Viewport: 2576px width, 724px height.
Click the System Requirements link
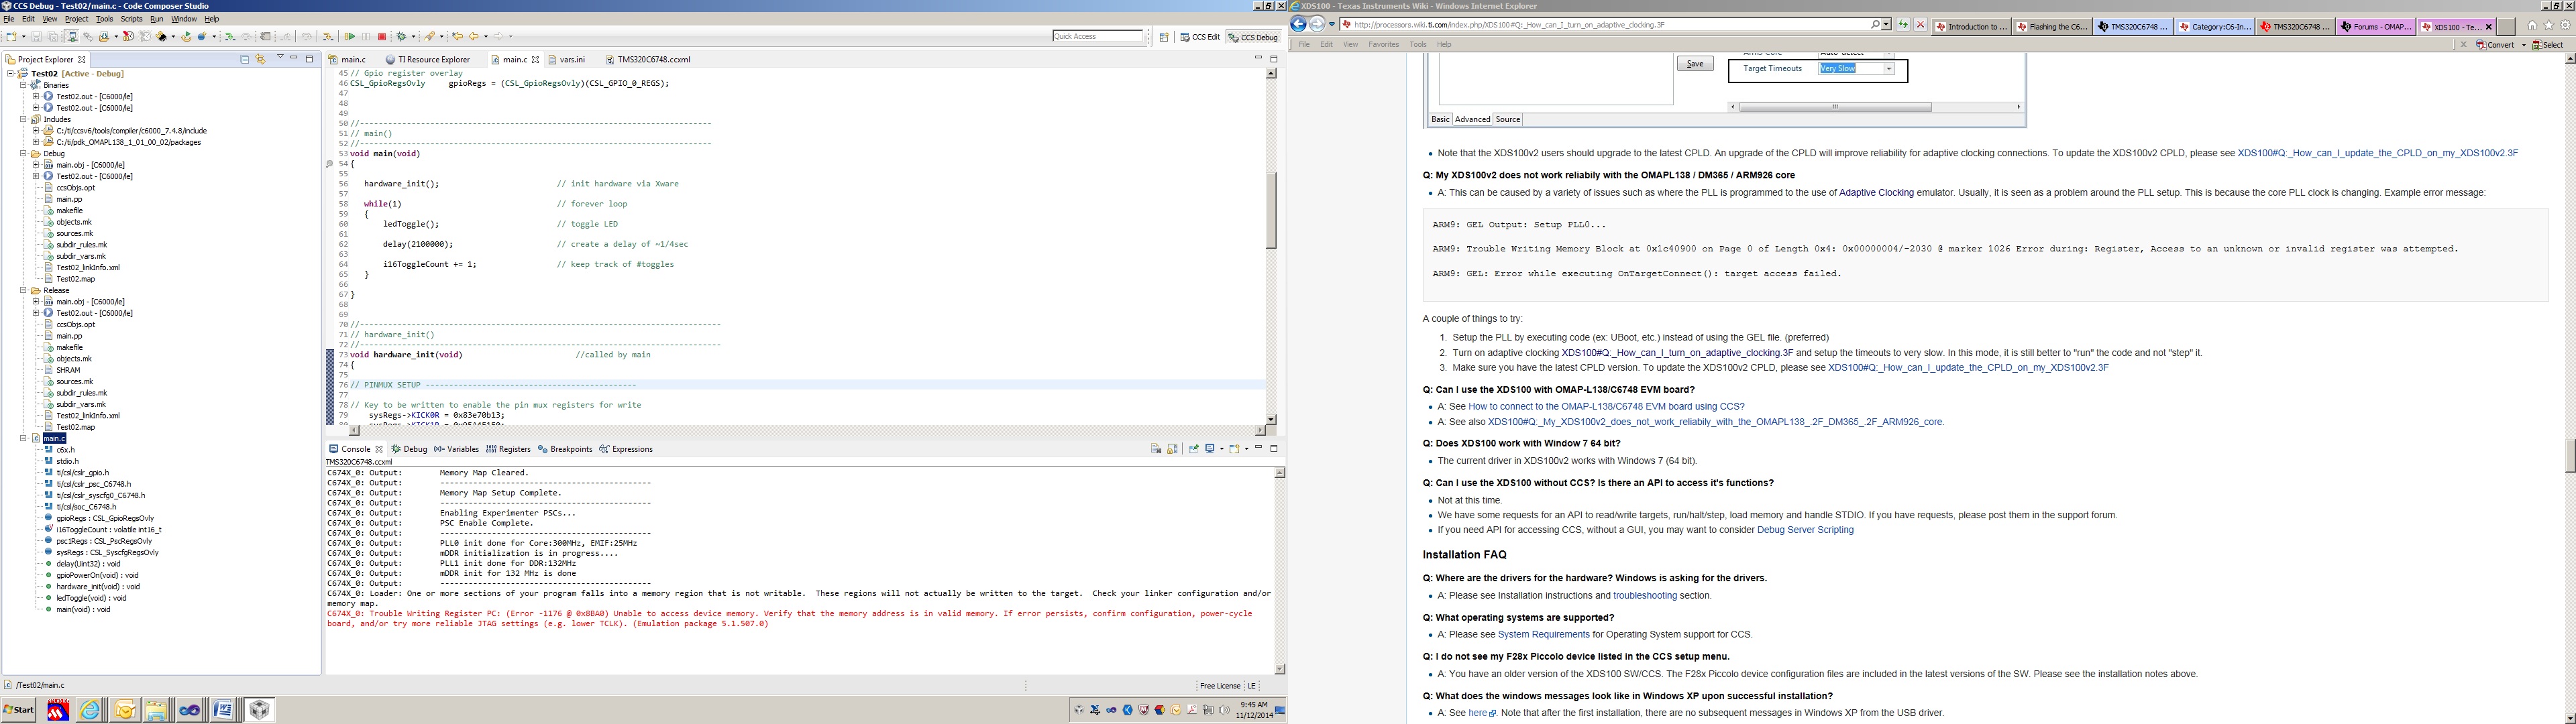tap(1543, 634)
